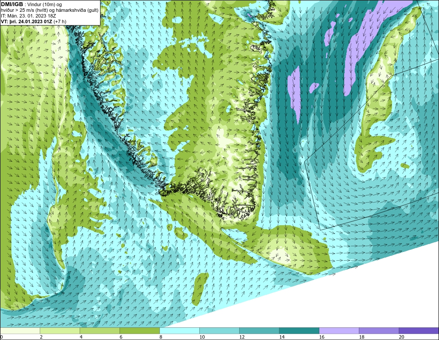Click the legend scale label 6
Screen dimensions: 439x340
121,337
